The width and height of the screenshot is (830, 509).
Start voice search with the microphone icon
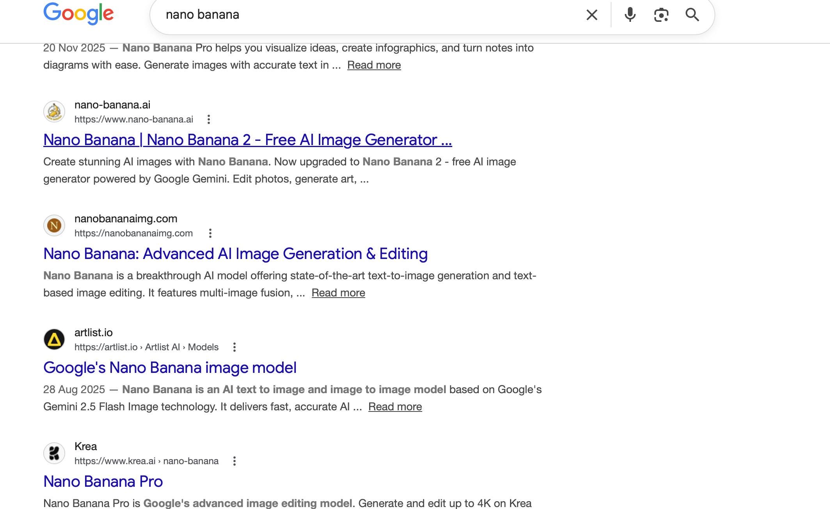tap(630, 15)
